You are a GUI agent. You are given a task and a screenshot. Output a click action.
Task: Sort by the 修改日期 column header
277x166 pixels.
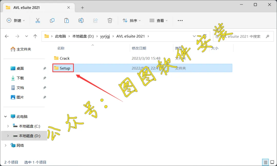139,48
